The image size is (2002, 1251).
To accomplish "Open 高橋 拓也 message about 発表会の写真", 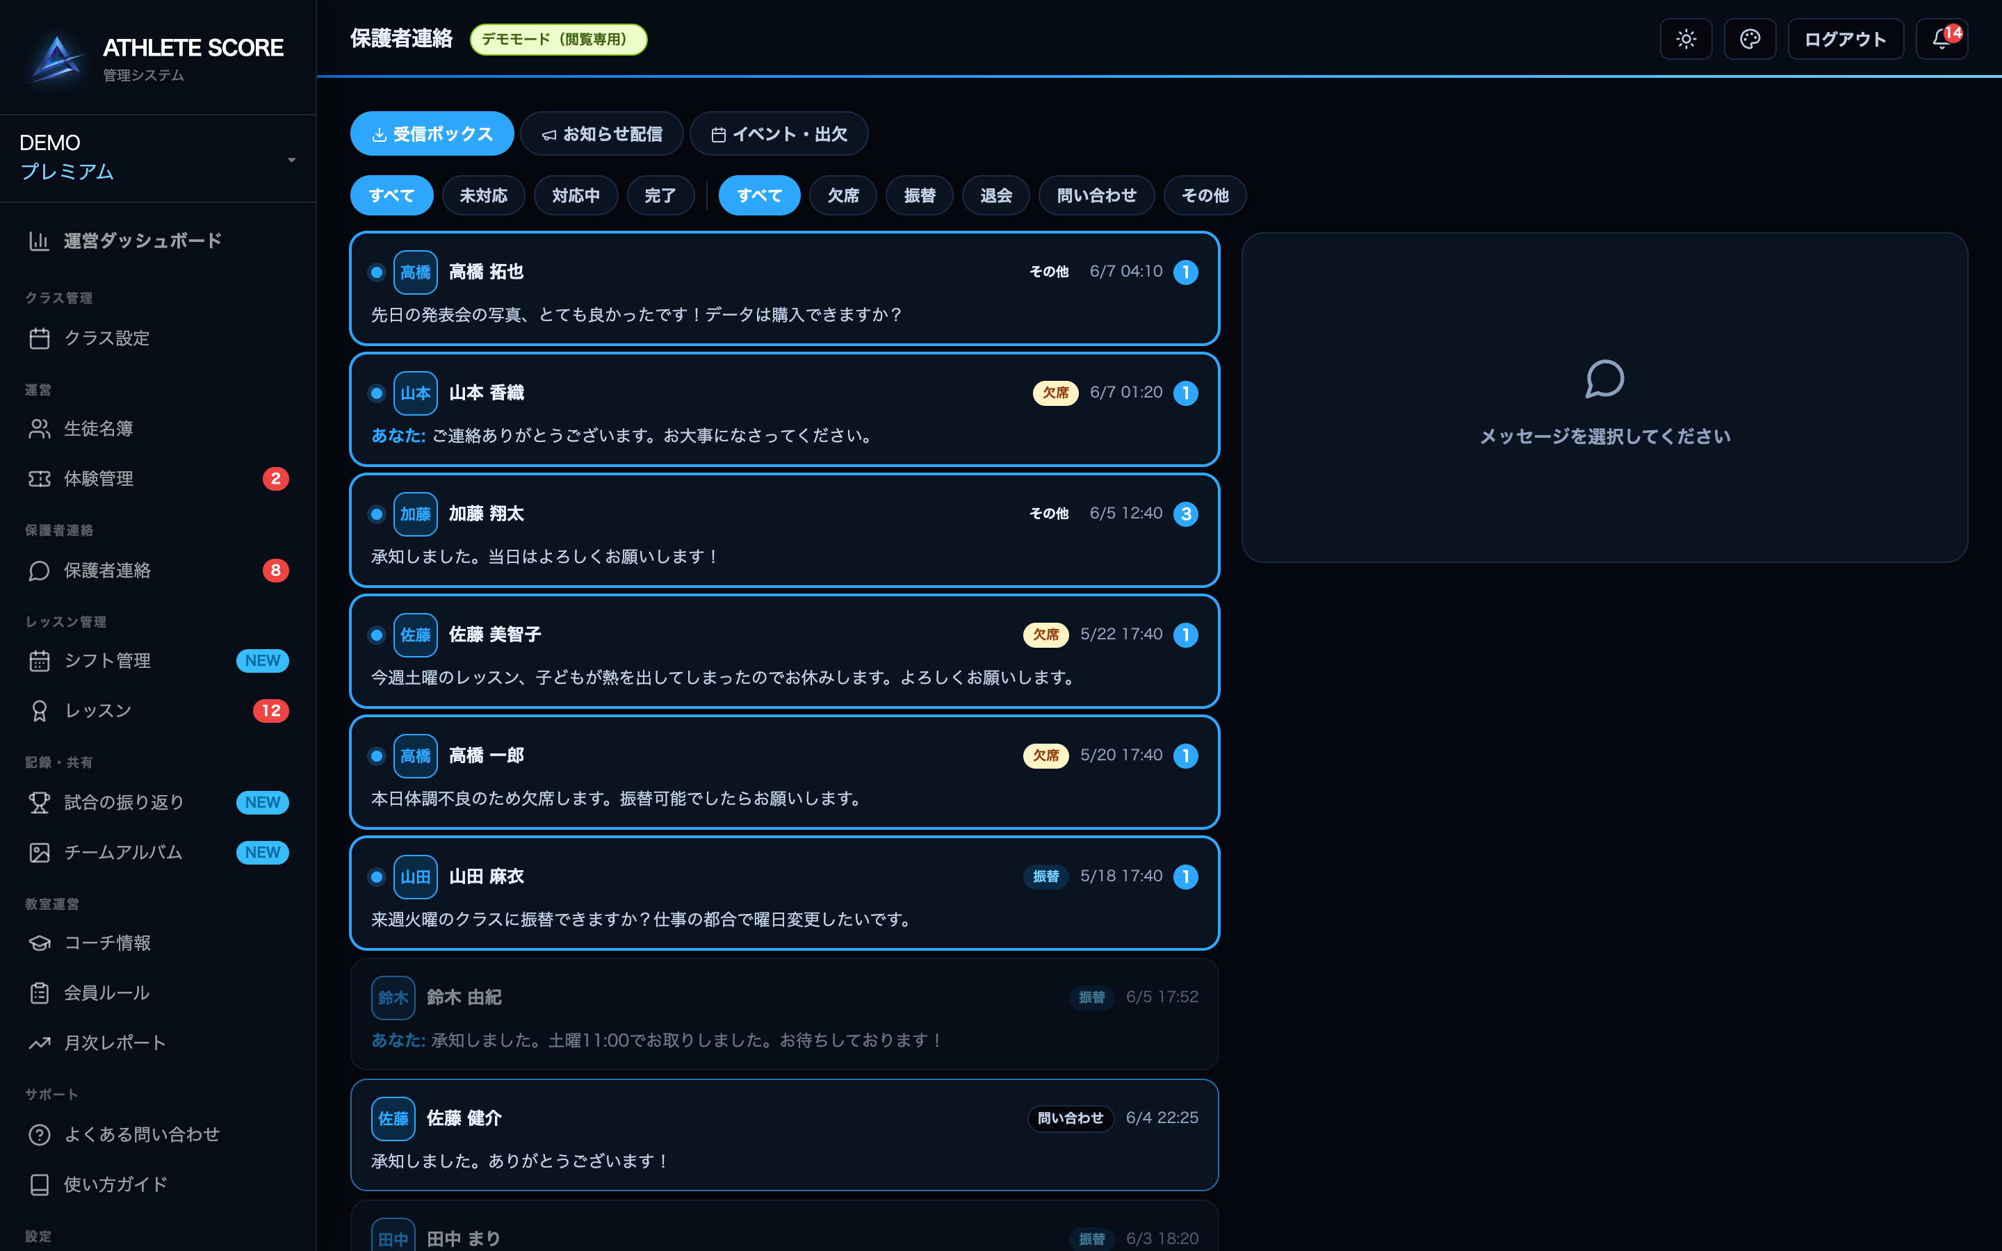I will 784,288.
